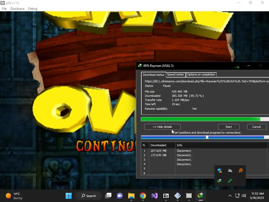This screenshot has height=202, width=269.
Task: Click the green download progress bar
Action: tap(205, 119)
